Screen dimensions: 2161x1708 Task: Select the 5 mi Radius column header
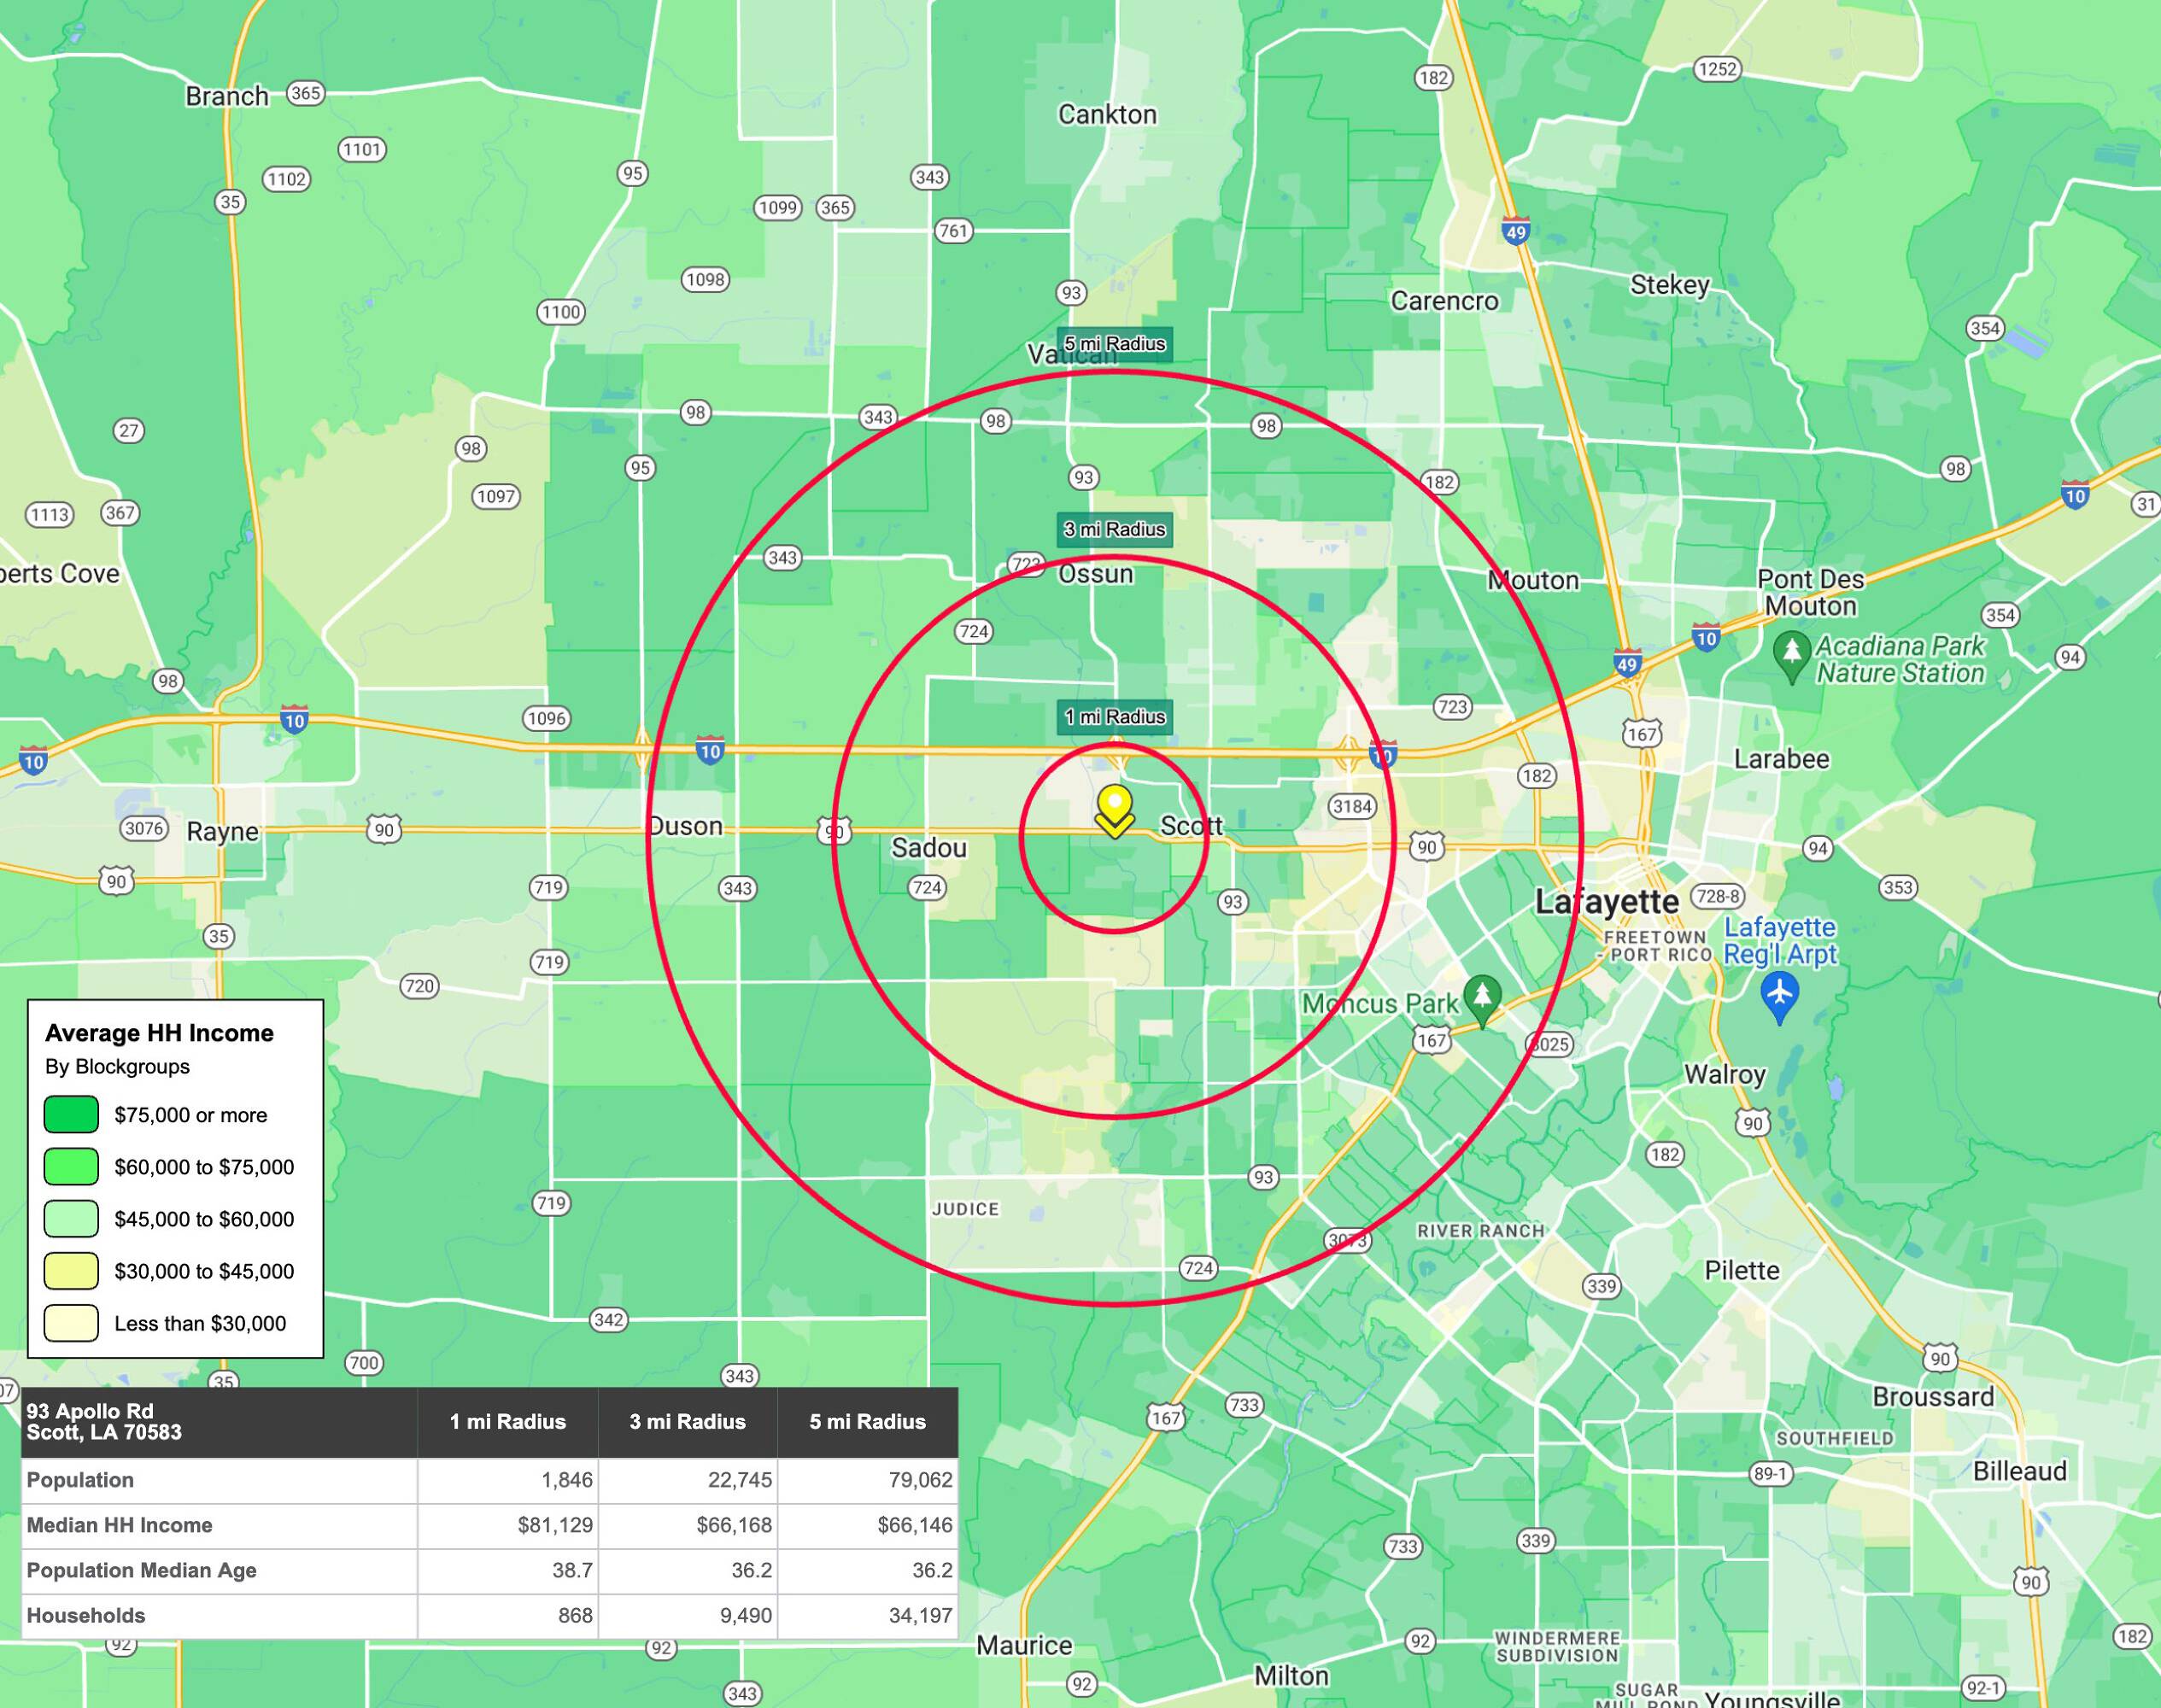867,1421
